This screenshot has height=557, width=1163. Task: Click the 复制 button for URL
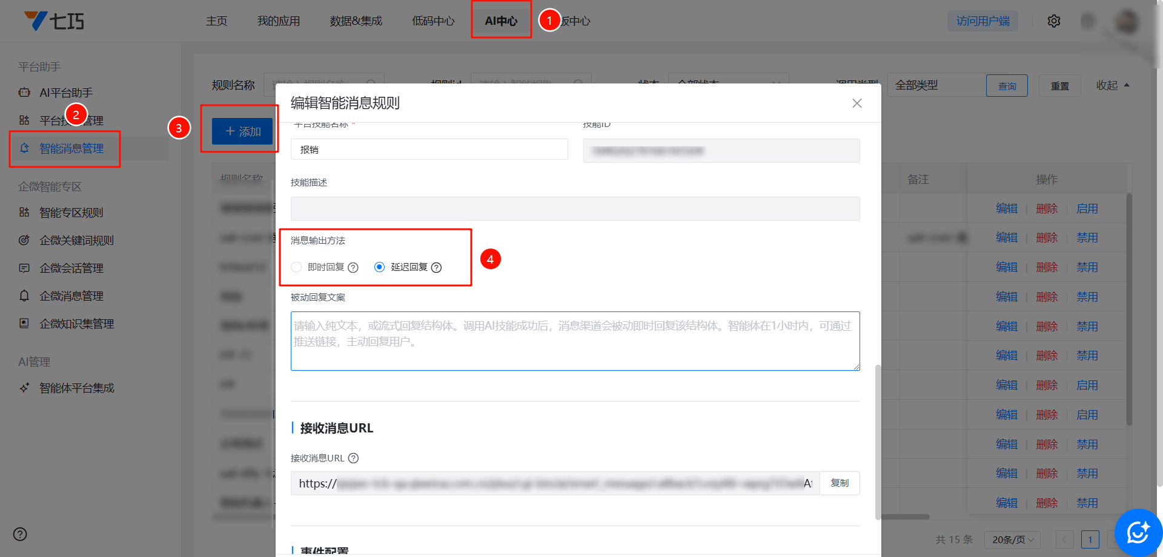pyautogui.click(x=839, y=483)
